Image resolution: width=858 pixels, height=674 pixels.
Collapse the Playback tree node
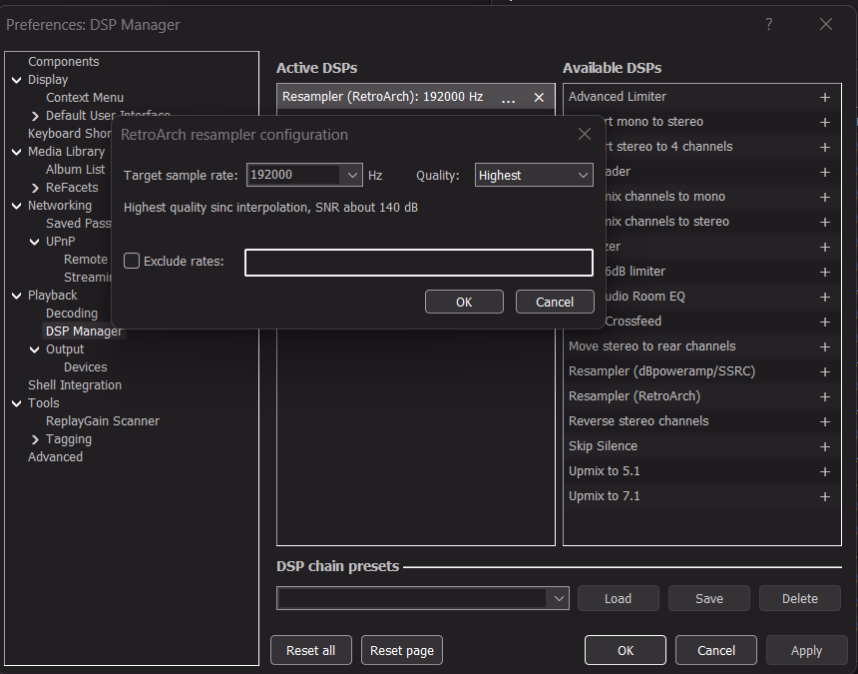[17, 296]
